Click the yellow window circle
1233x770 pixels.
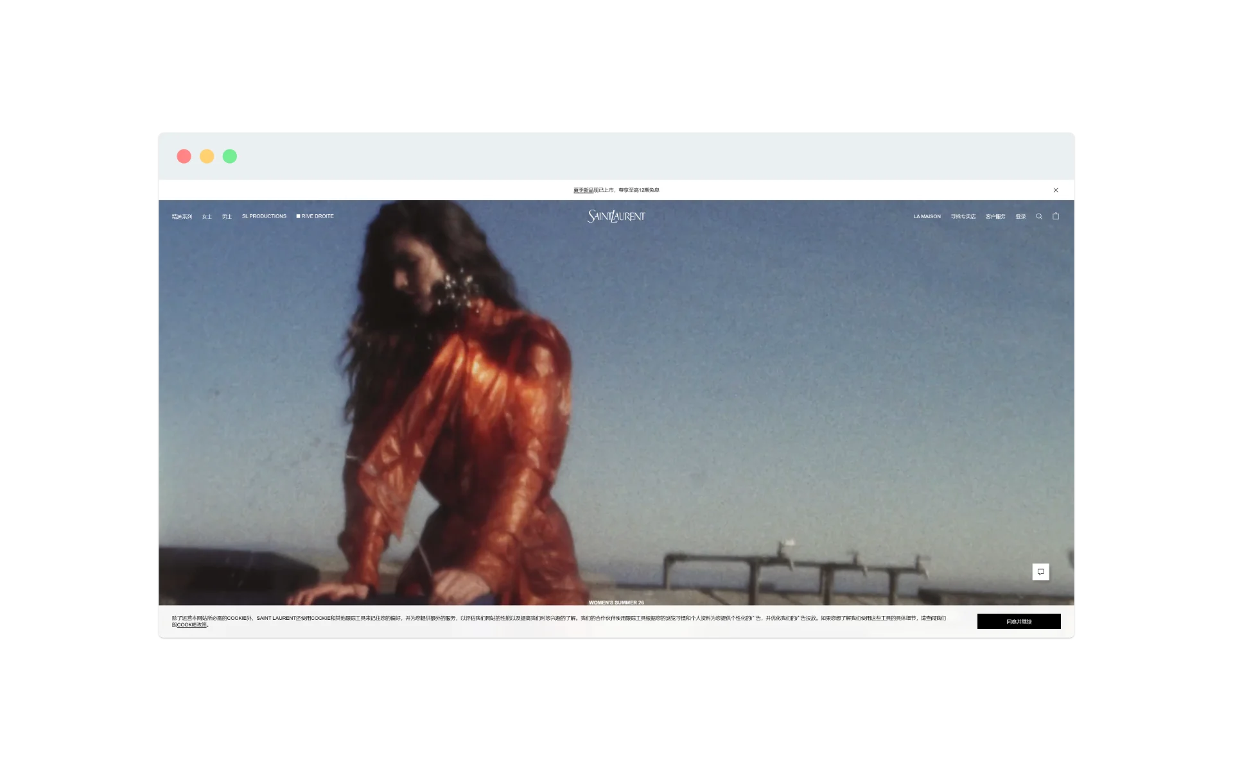207,157
